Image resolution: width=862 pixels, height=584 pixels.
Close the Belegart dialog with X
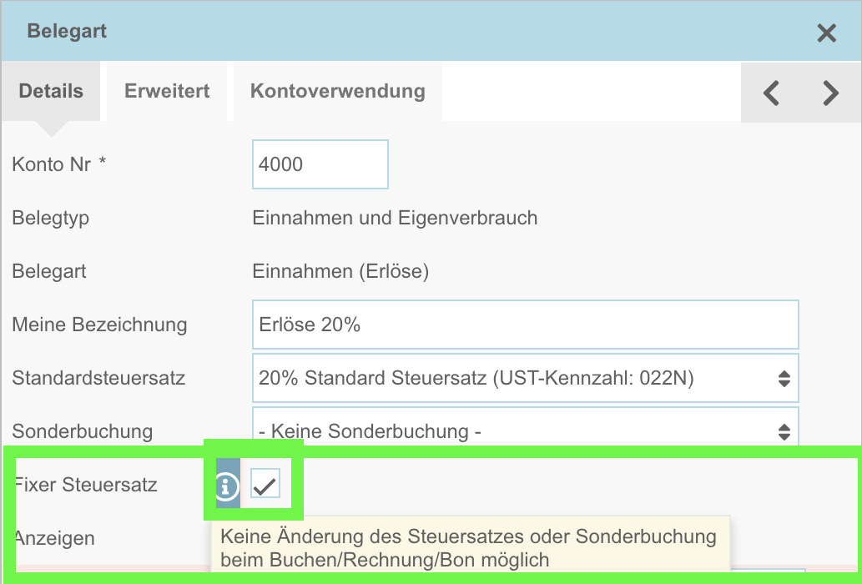(826, 33)
